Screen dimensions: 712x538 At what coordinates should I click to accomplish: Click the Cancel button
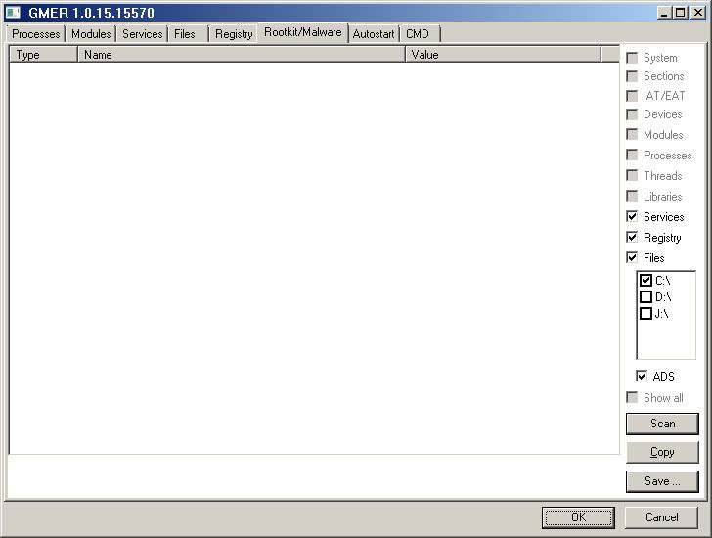(661, 517)
